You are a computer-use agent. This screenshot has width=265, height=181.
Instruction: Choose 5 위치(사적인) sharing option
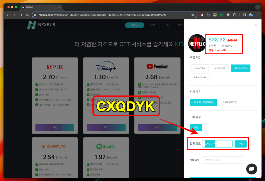(230, 102)
